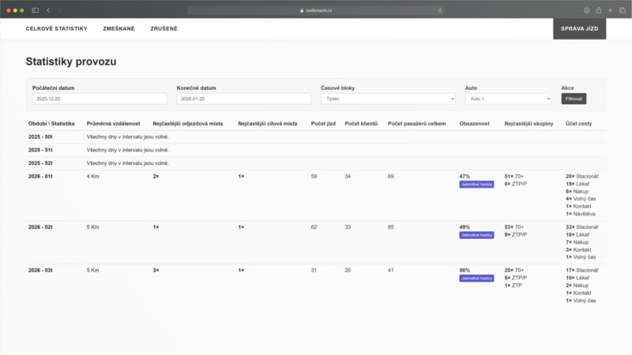Viewport: 632px width, 355px height.
Task: Click the Správa jízd button
Action: pyautogui.click(x=579, y=28)
